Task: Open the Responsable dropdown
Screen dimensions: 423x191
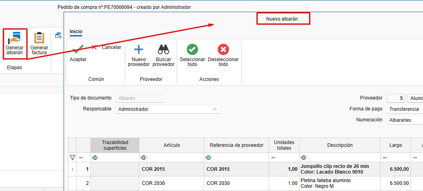Action: (168, 109)
